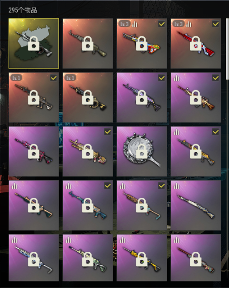
Task: Select the camo AK skin in top row
Action: [88, 43]
